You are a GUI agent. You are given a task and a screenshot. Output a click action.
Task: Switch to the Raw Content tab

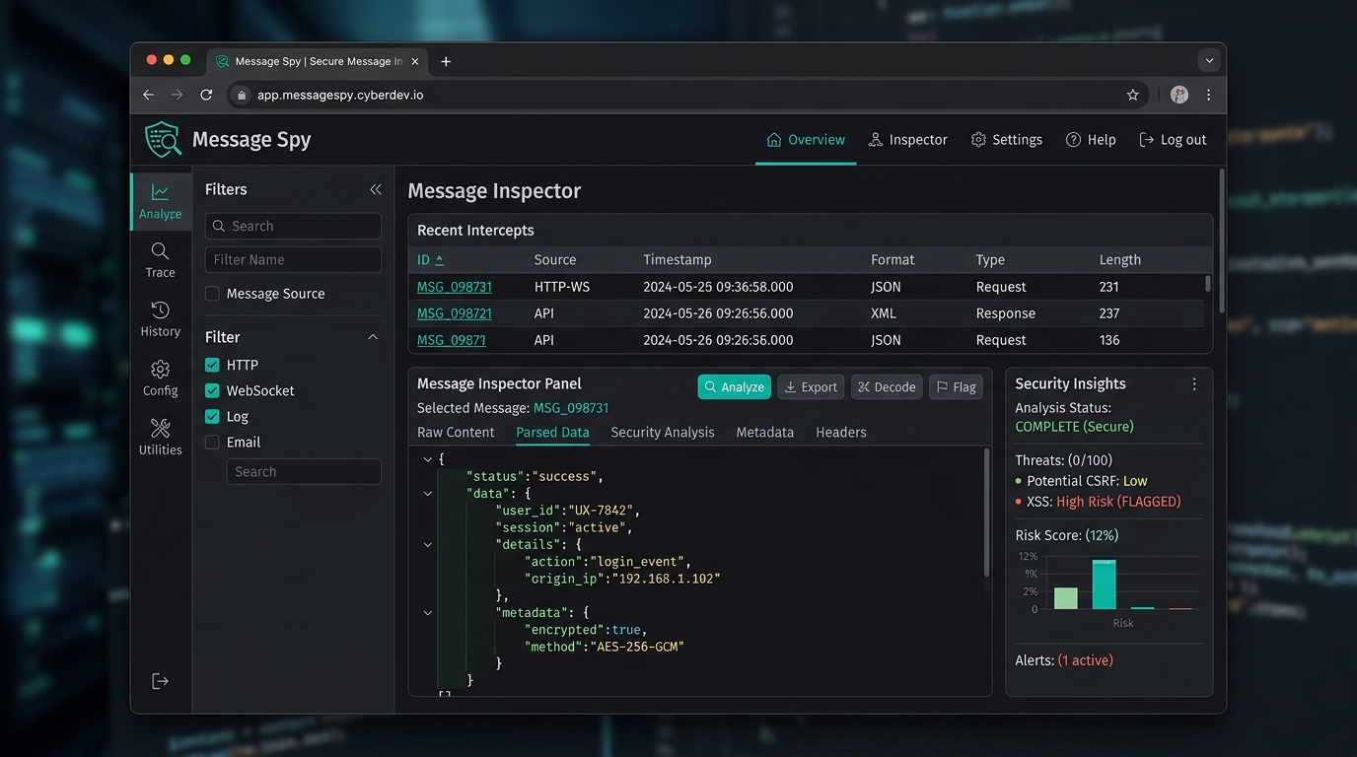pyautogui.click(x=456, y=432)
